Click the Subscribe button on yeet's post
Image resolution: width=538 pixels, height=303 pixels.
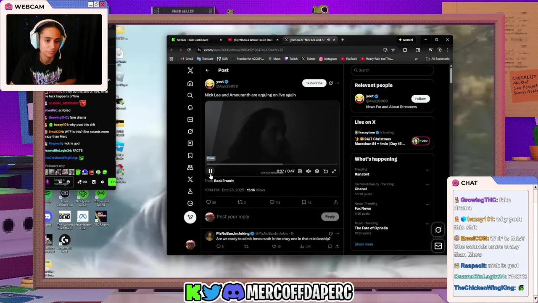tap(314, 83)
